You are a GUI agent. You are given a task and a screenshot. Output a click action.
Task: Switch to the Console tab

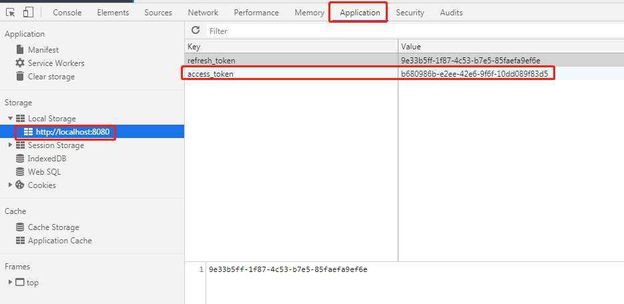67,13
